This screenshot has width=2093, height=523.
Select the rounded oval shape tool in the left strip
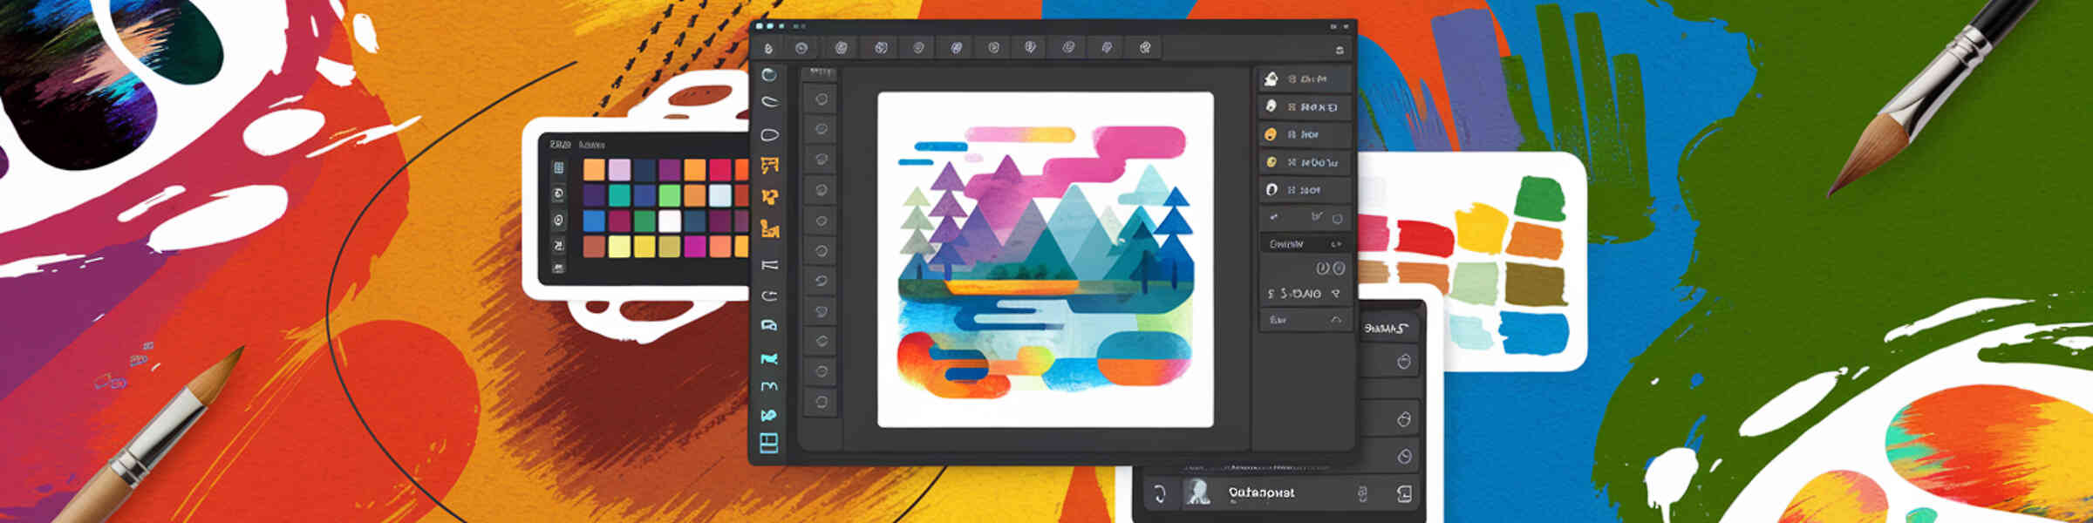[x=769, y=134]
